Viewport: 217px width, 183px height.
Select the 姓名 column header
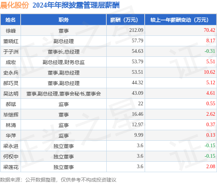click(x=10, y=20)
